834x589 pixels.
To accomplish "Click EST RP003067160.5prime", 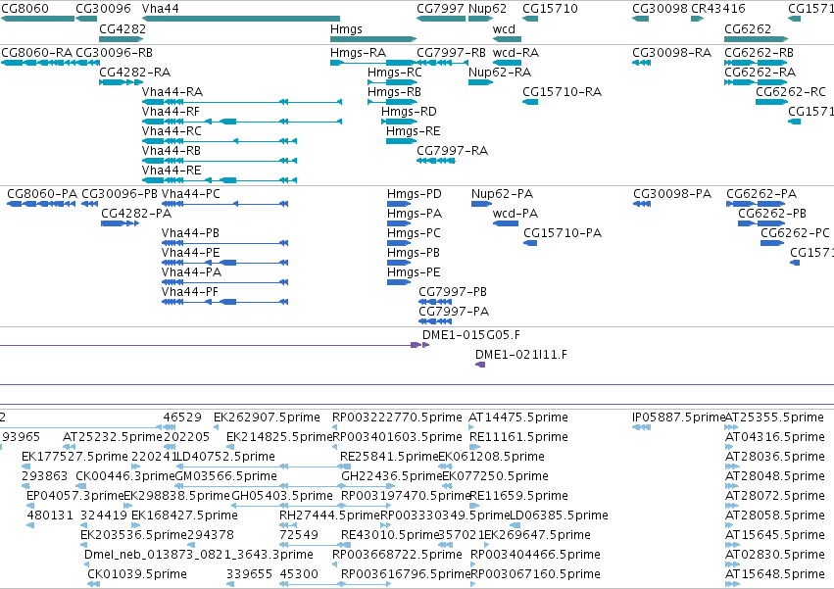I will click(536, 574).
